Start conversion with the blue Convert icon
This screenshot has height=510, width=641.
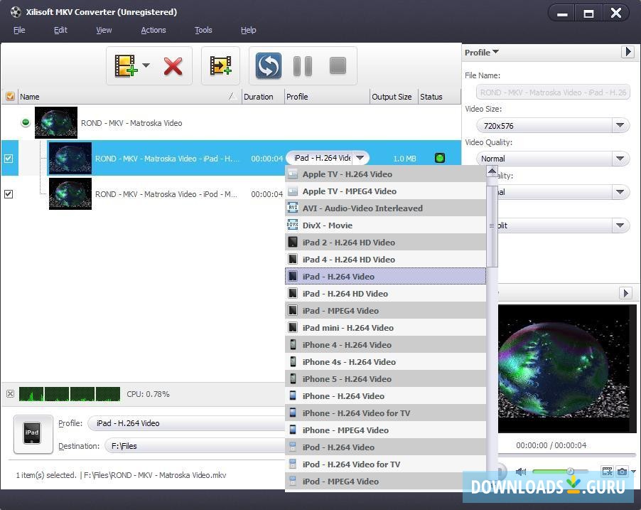268,66
